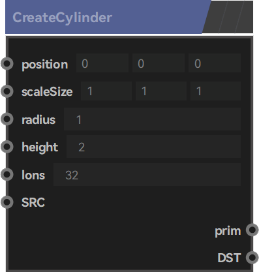Toggle the rightmost slanted status segment in header

click(x=245, y=17)
